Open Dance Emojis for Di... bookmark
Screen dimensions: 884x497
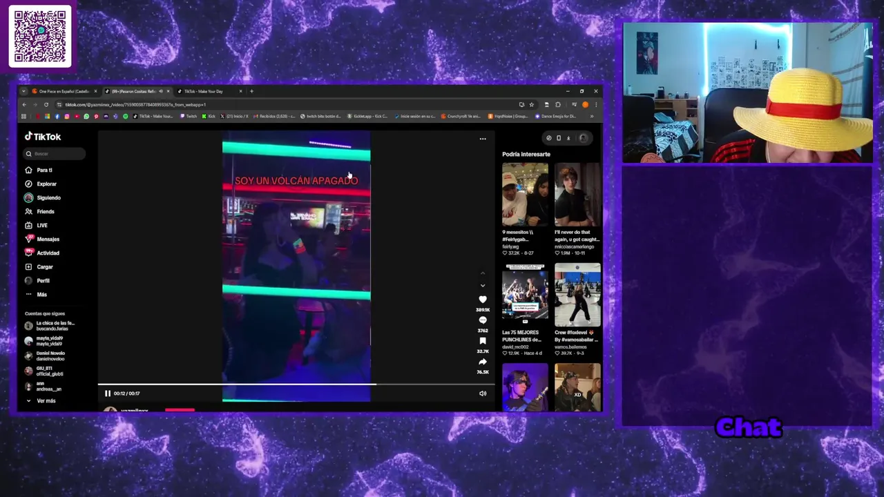tap(555, 116)
